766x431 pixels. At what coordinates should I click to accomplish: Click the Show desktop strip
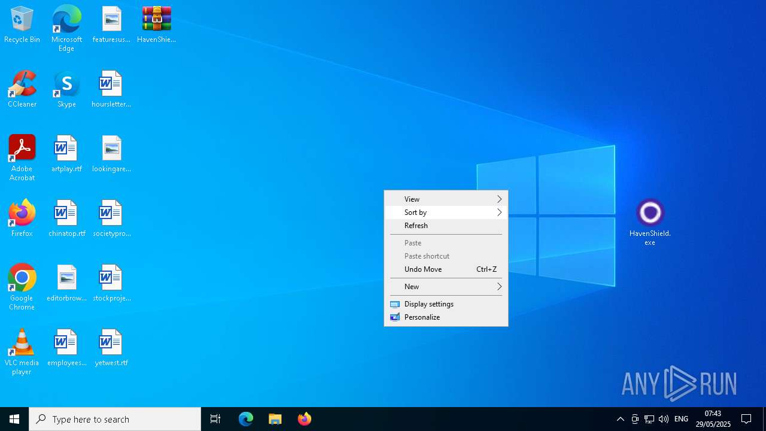click(x=764, y=419)
